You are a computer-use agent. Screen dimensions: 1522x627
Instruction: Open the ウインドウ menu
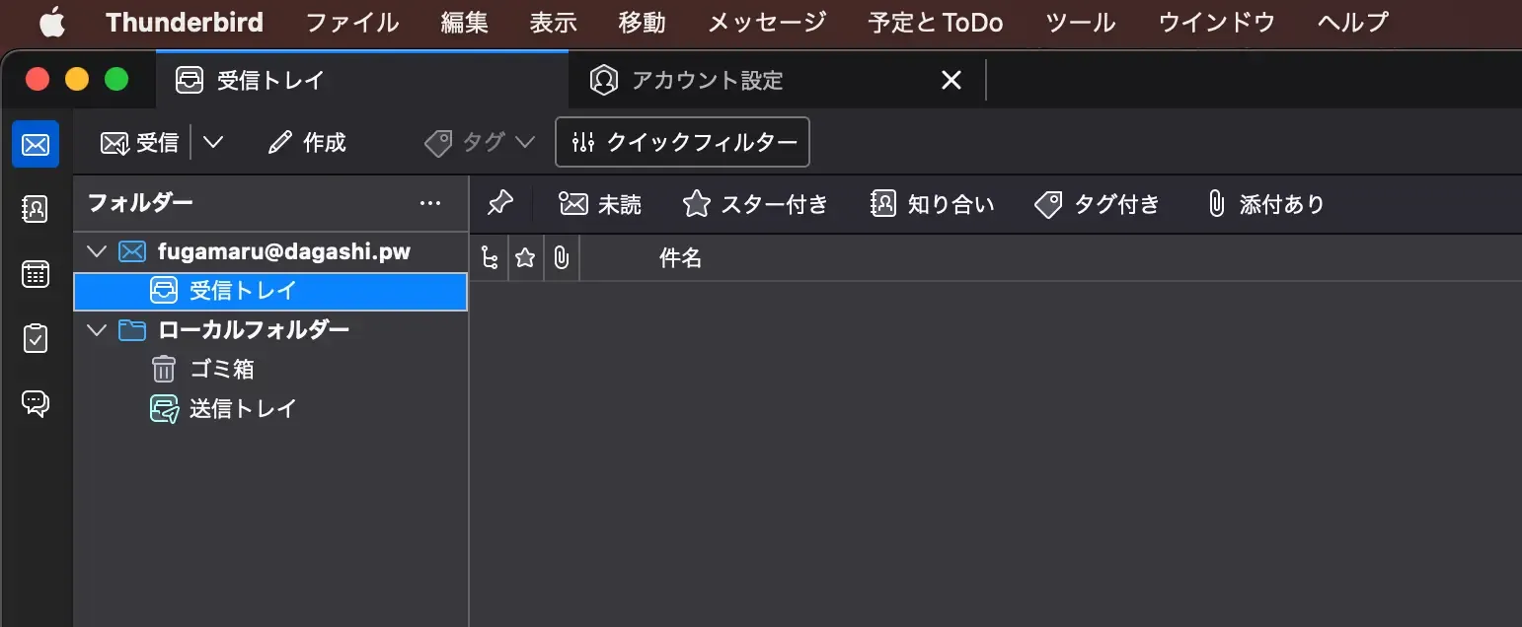[1217, 22]
